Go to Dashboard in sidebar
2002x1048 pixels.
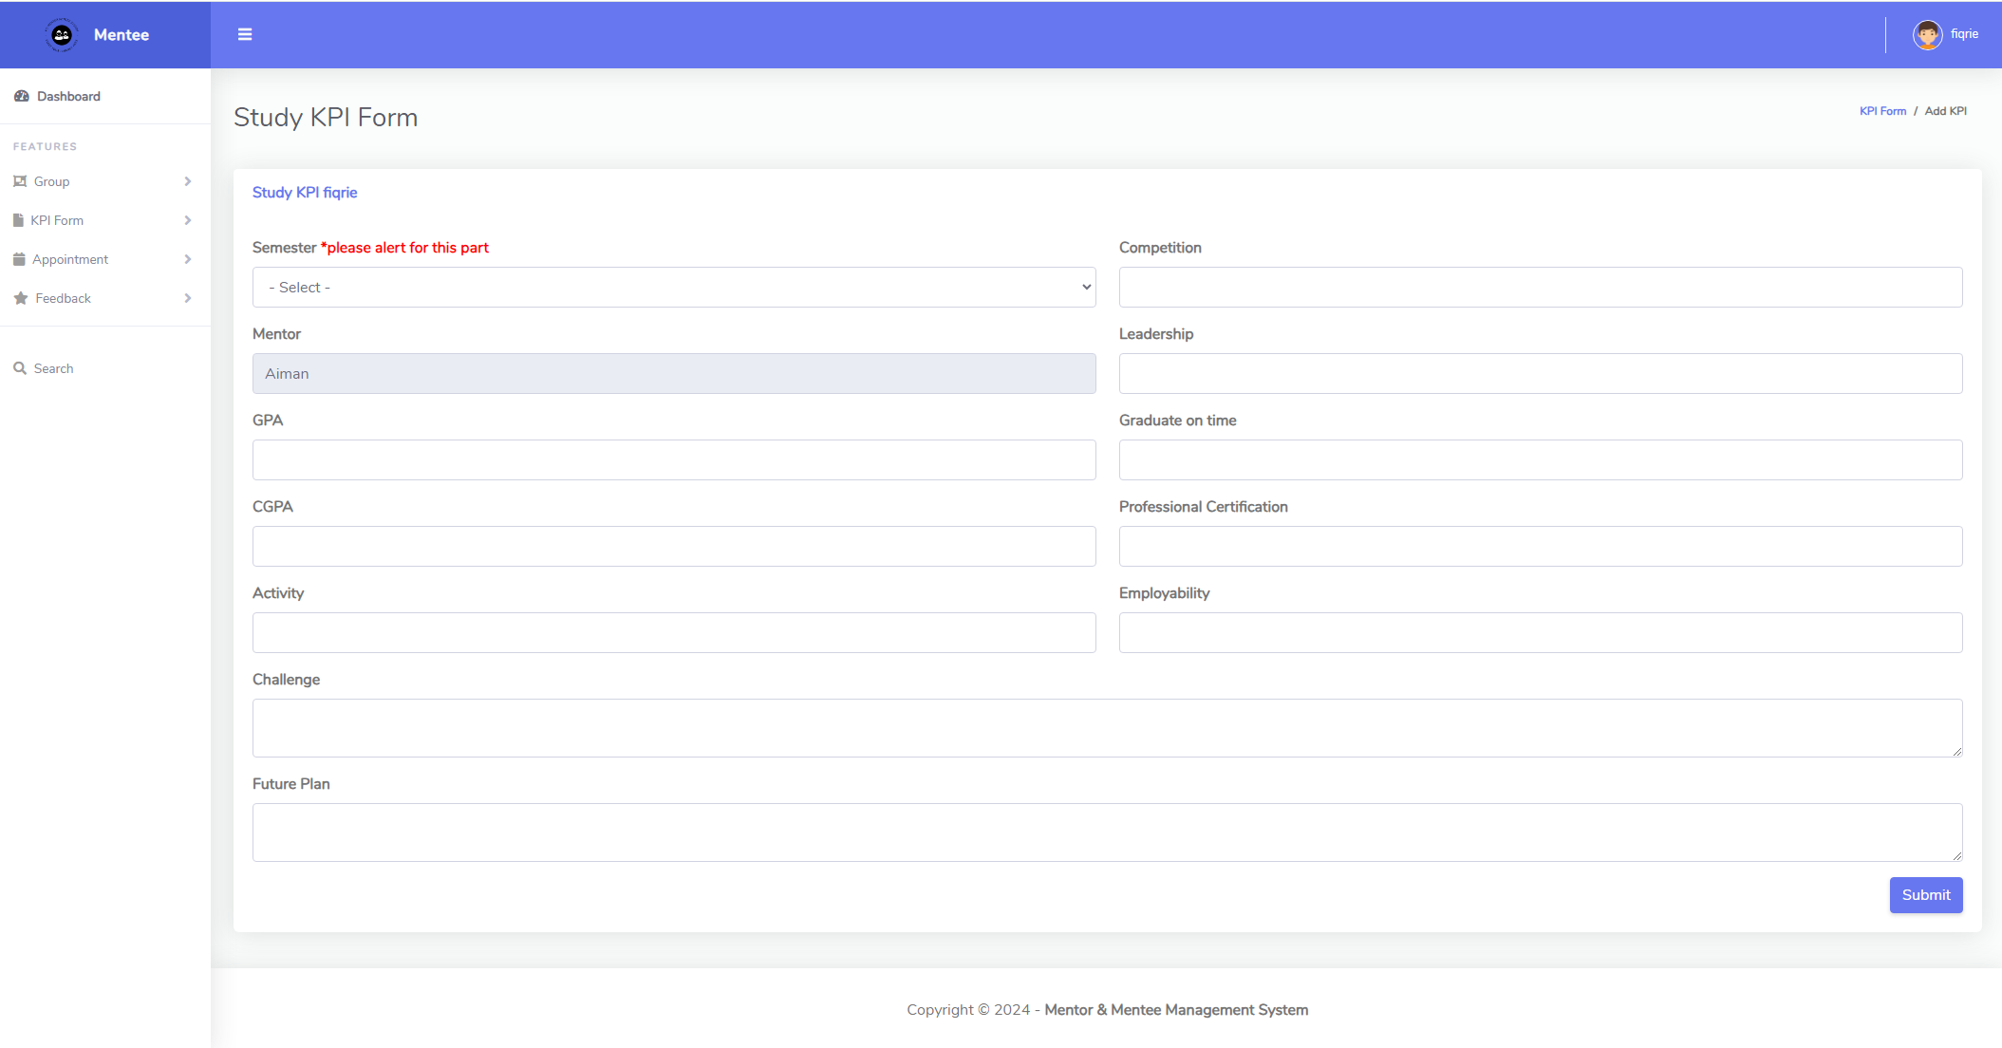pyautogui.click(x=68, y=96)
